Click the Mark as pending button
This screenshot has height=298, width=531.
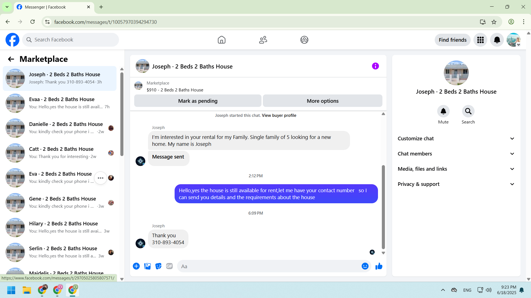[x=198, y=101]
